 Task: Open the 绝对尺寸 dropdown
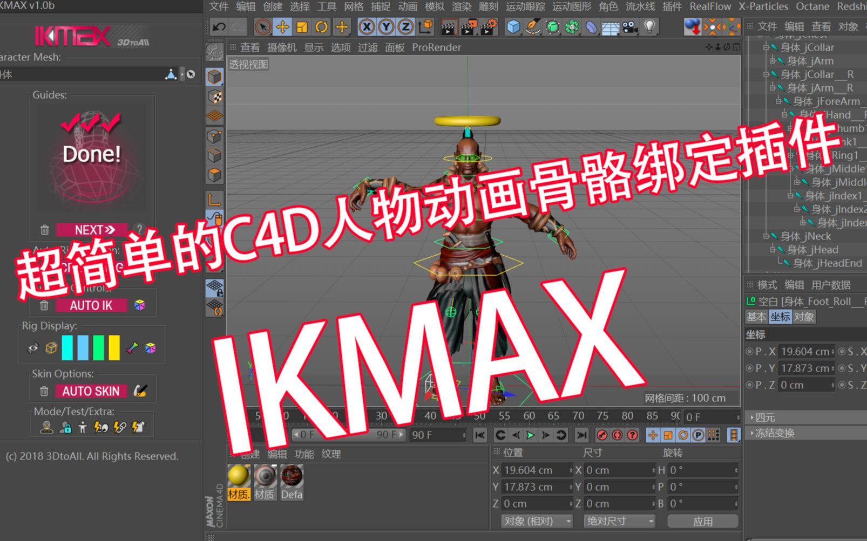tap(619, 521)
